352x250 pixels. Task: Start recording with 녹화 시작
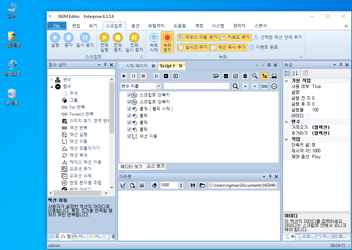coord(154,42)
